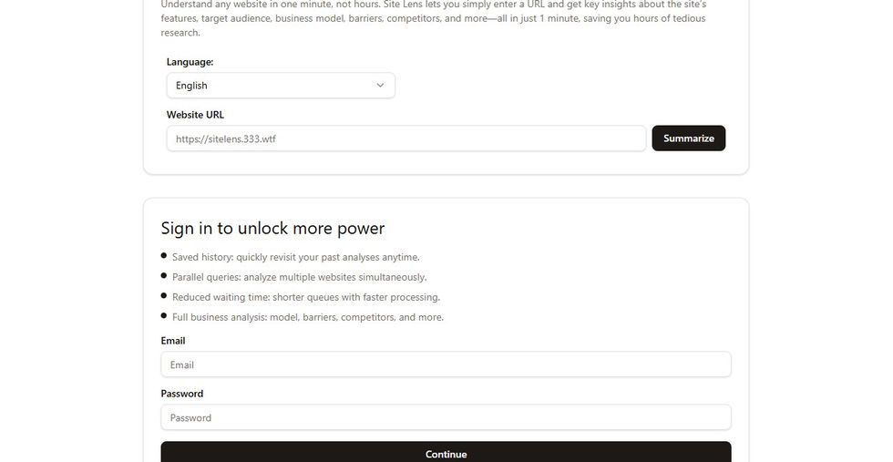Click the Website URL input field

406,139
